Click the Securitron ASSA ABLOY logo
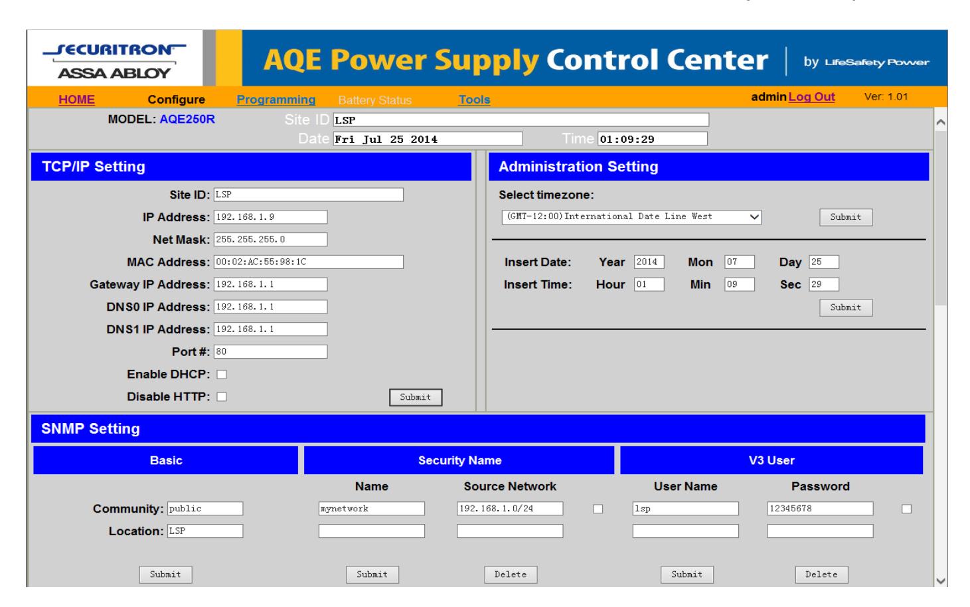Screen dimensions: 970x607 (114, 60)
